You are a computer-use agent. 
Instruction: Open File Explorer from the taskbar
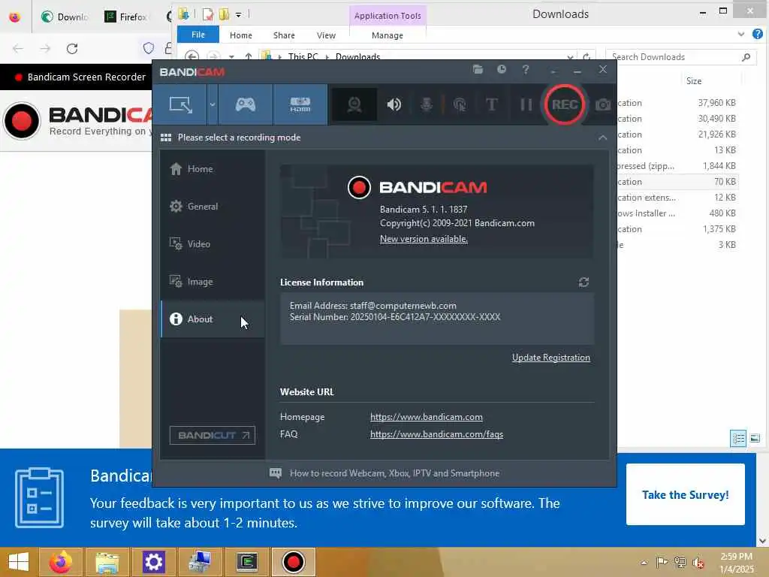(x=107, y=562)
